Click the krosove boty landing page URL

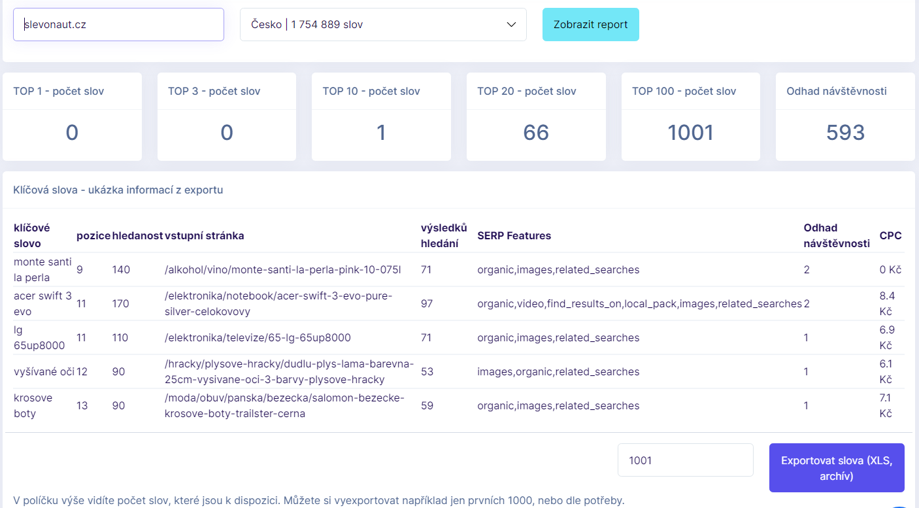(284, 405)
